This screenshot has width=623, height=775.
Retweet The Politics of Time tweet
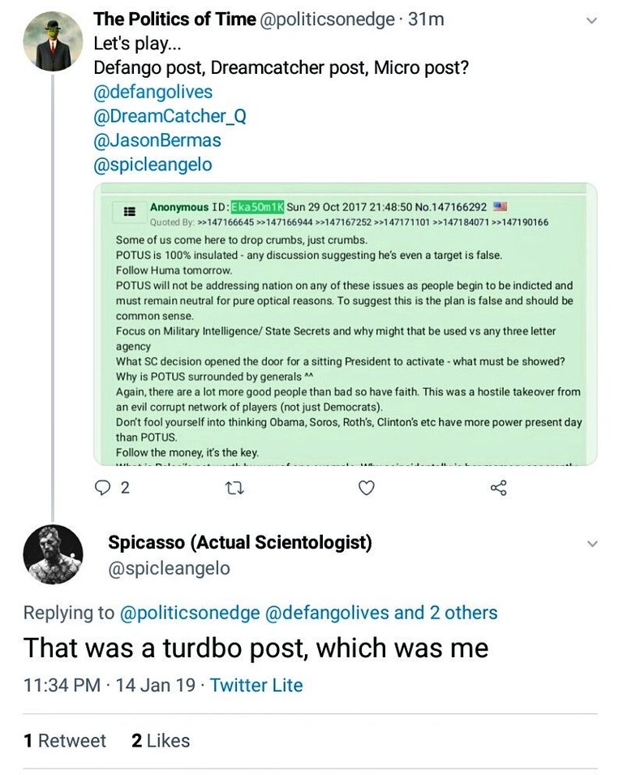(x=233, y=488)
